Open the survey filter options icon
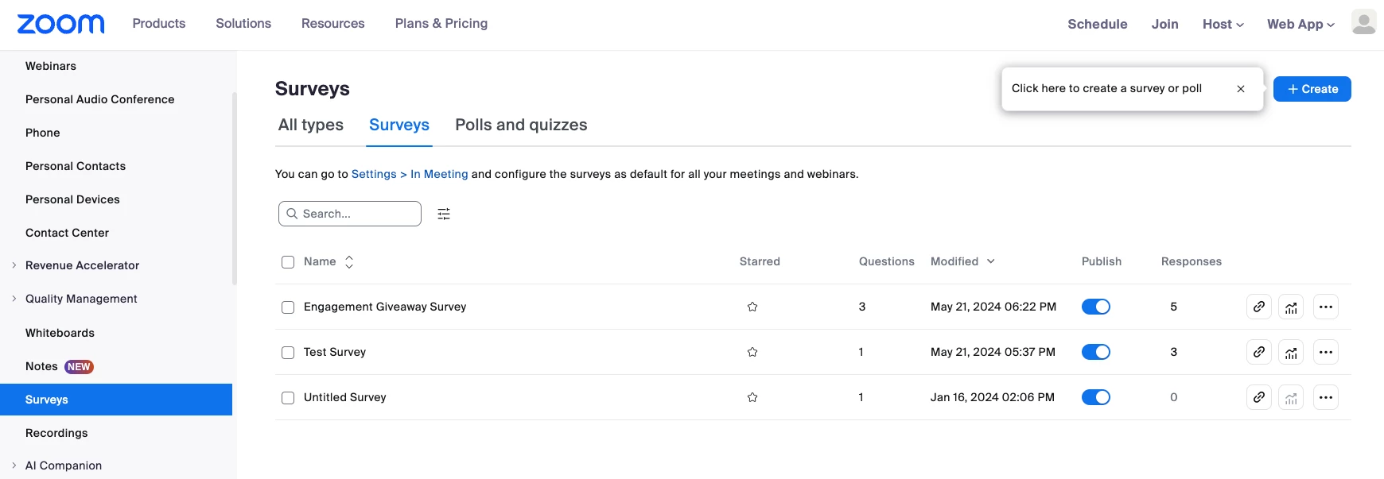1384x479 pixels. tap(444, 214)
